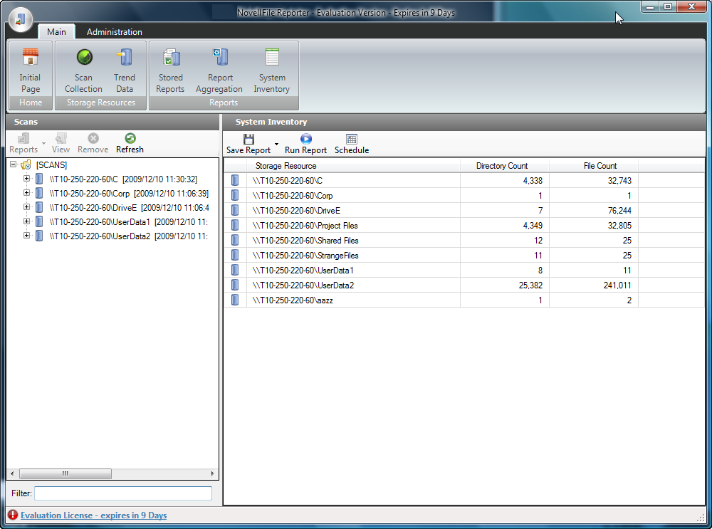Screen dimensions: 712x529
Task: Click the row icon for aazz resource
Action: [235, 300]
